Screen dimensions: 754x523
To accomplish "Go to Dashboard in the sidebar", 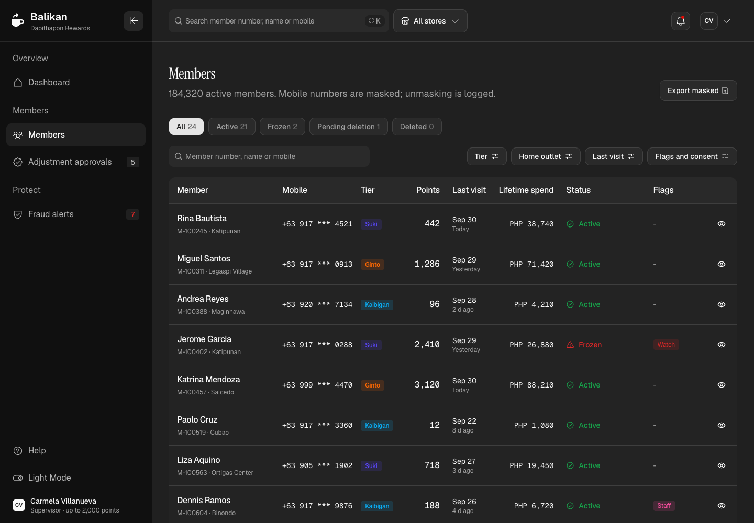I will [x=76, y=83].
